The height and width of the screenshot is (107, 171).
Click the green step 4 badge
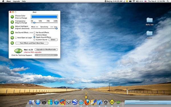(12, 33)
